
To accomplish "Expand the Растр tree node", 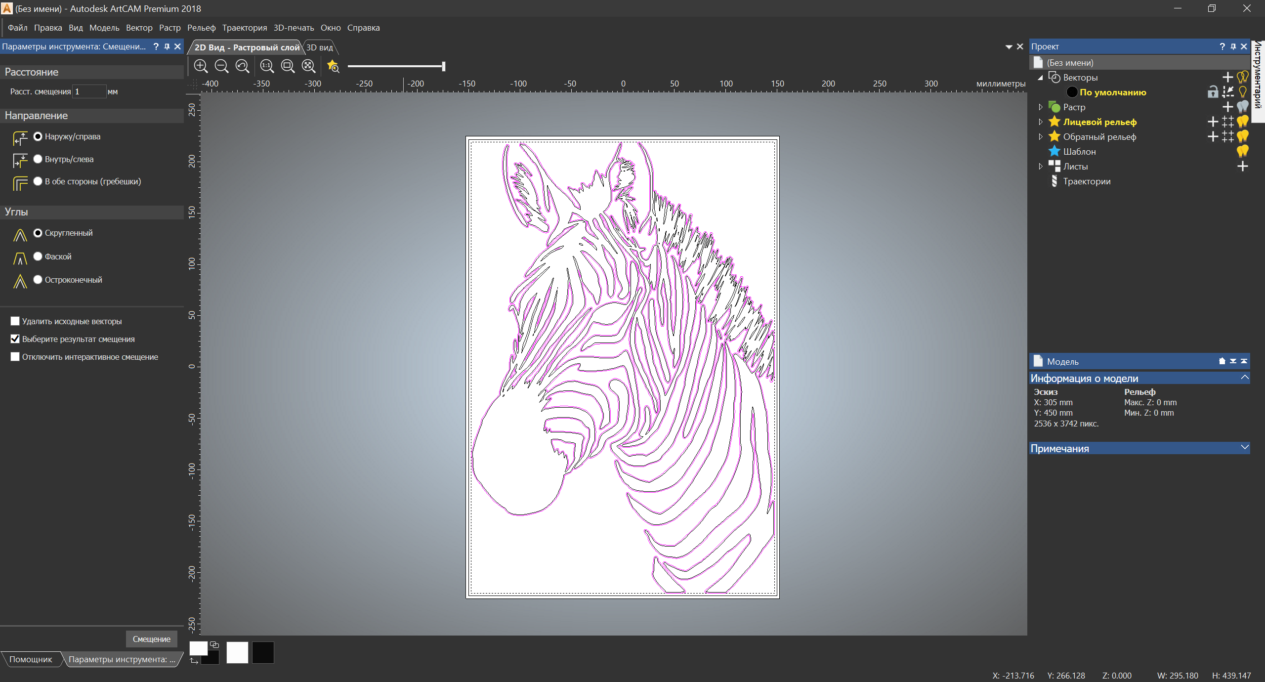I will pos(1041,107).
